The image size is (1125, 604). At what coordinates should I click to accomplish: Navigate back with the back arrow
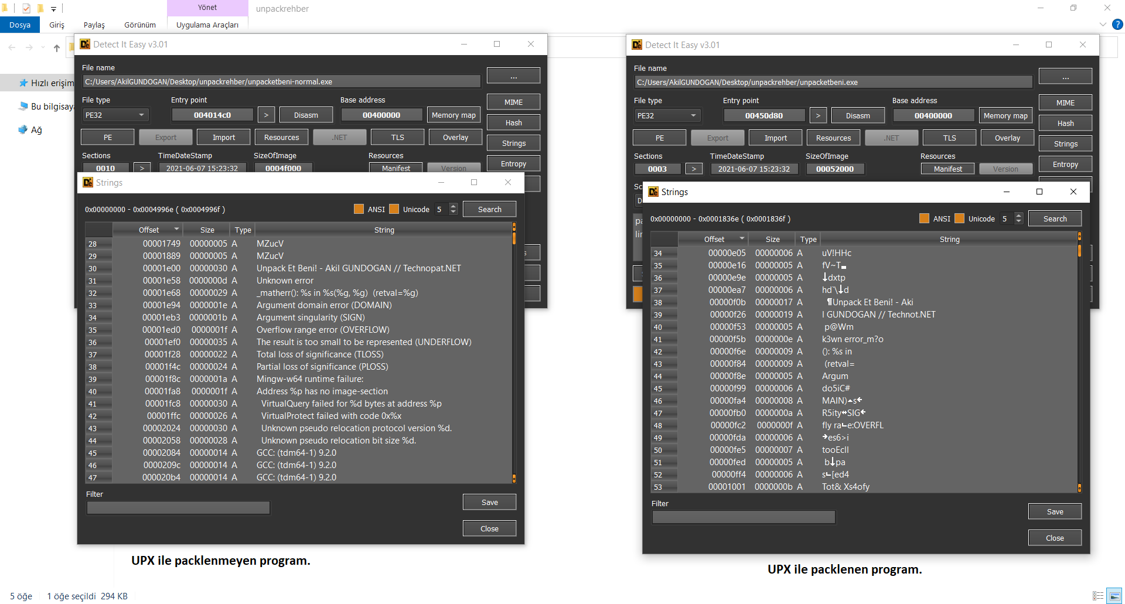pyautogui.click(x=12, y=48)
